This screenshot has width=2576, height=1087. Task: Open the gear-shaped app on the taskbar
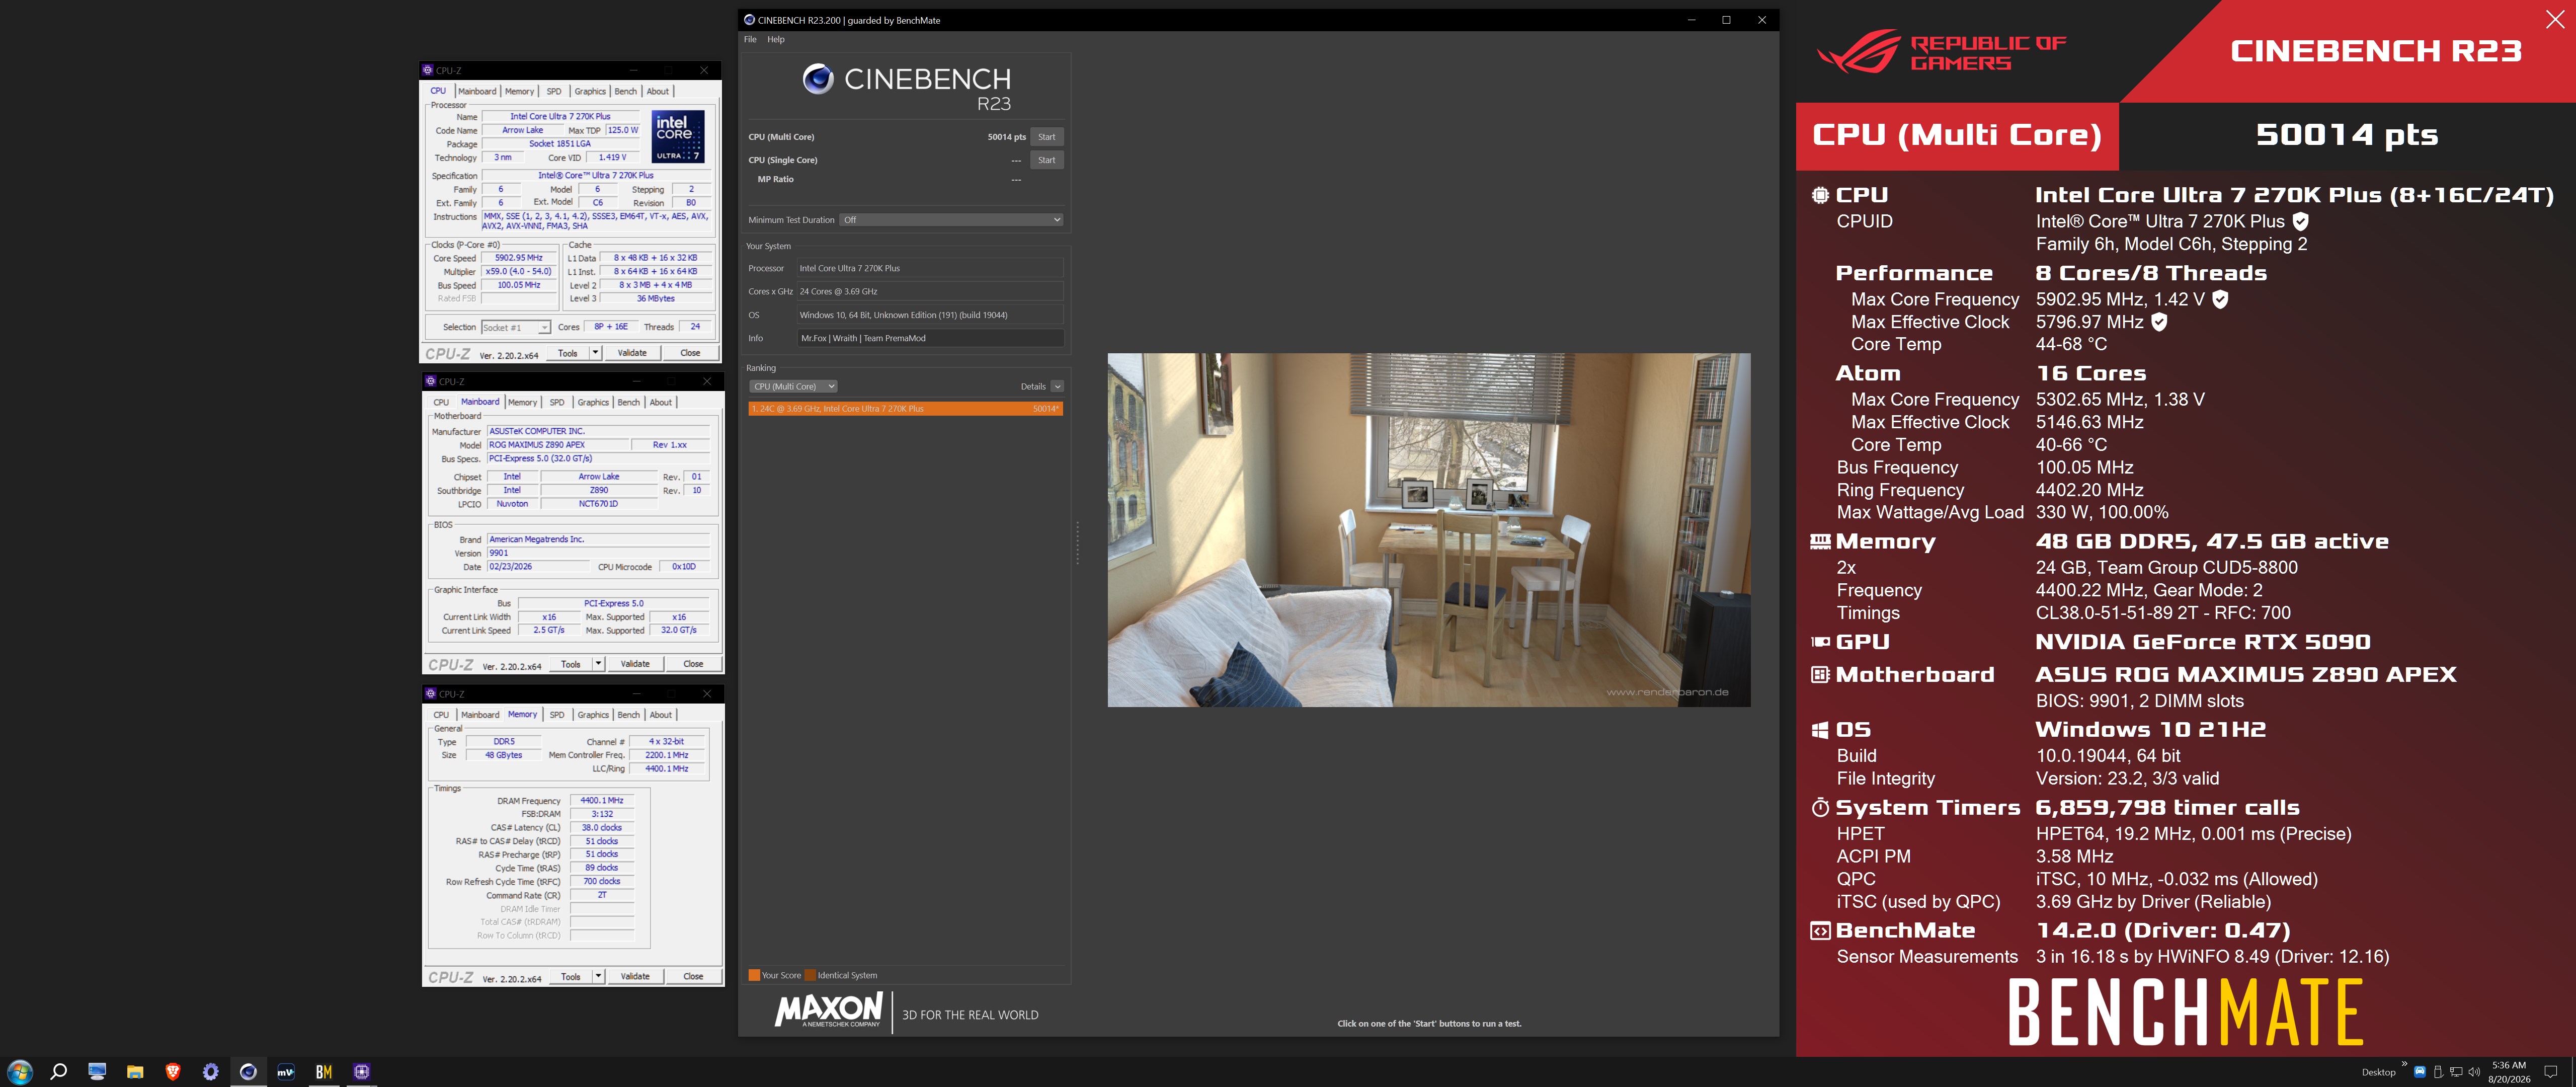210,1072
